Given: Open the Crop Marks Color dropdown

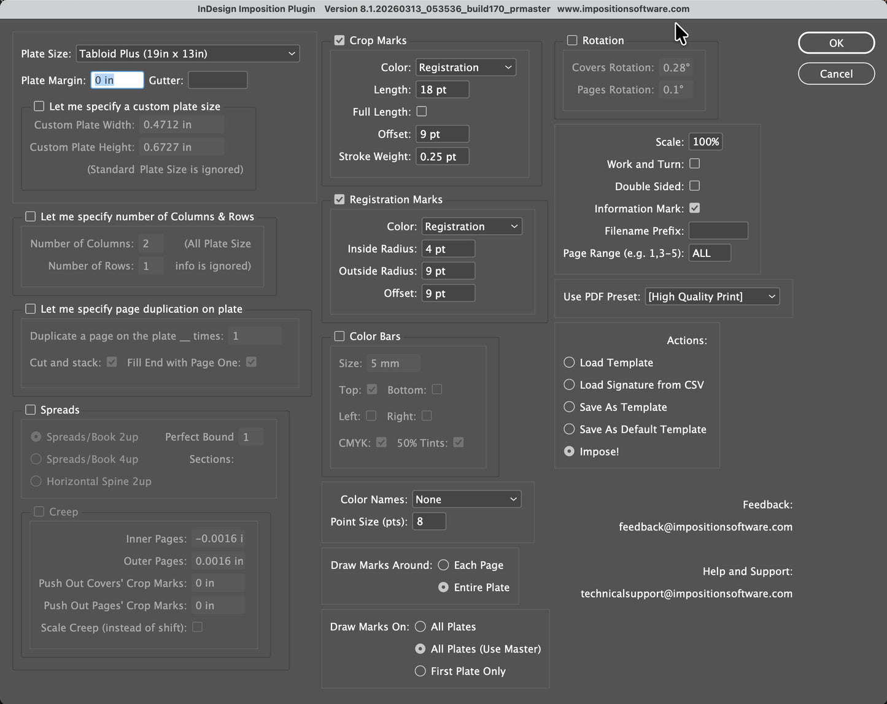Looking at the screenshot, I should pyautogui.click(x=465, y=67).
